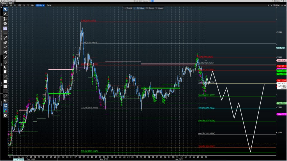Click the 400.0%(1896.4532) Fibonacci label
This screenshot has width=287, height=161.
pyautogui.click(x=207, y=108)
